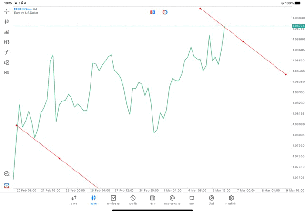
Task: Open the ข่าว (News) tab
Action: 152,200
